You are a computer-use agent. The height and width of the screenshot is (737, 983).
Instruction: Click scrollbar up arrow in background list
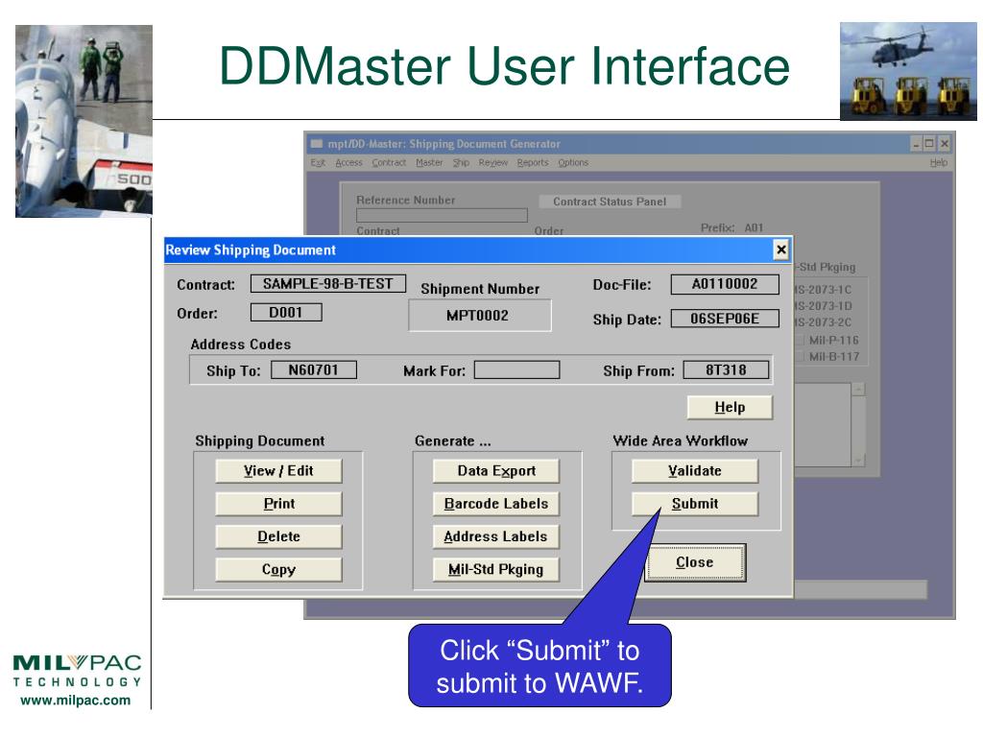(x=858, y=390)
